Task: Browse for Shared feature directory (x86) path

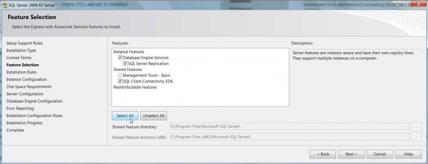Action: [x=417, y=137]
